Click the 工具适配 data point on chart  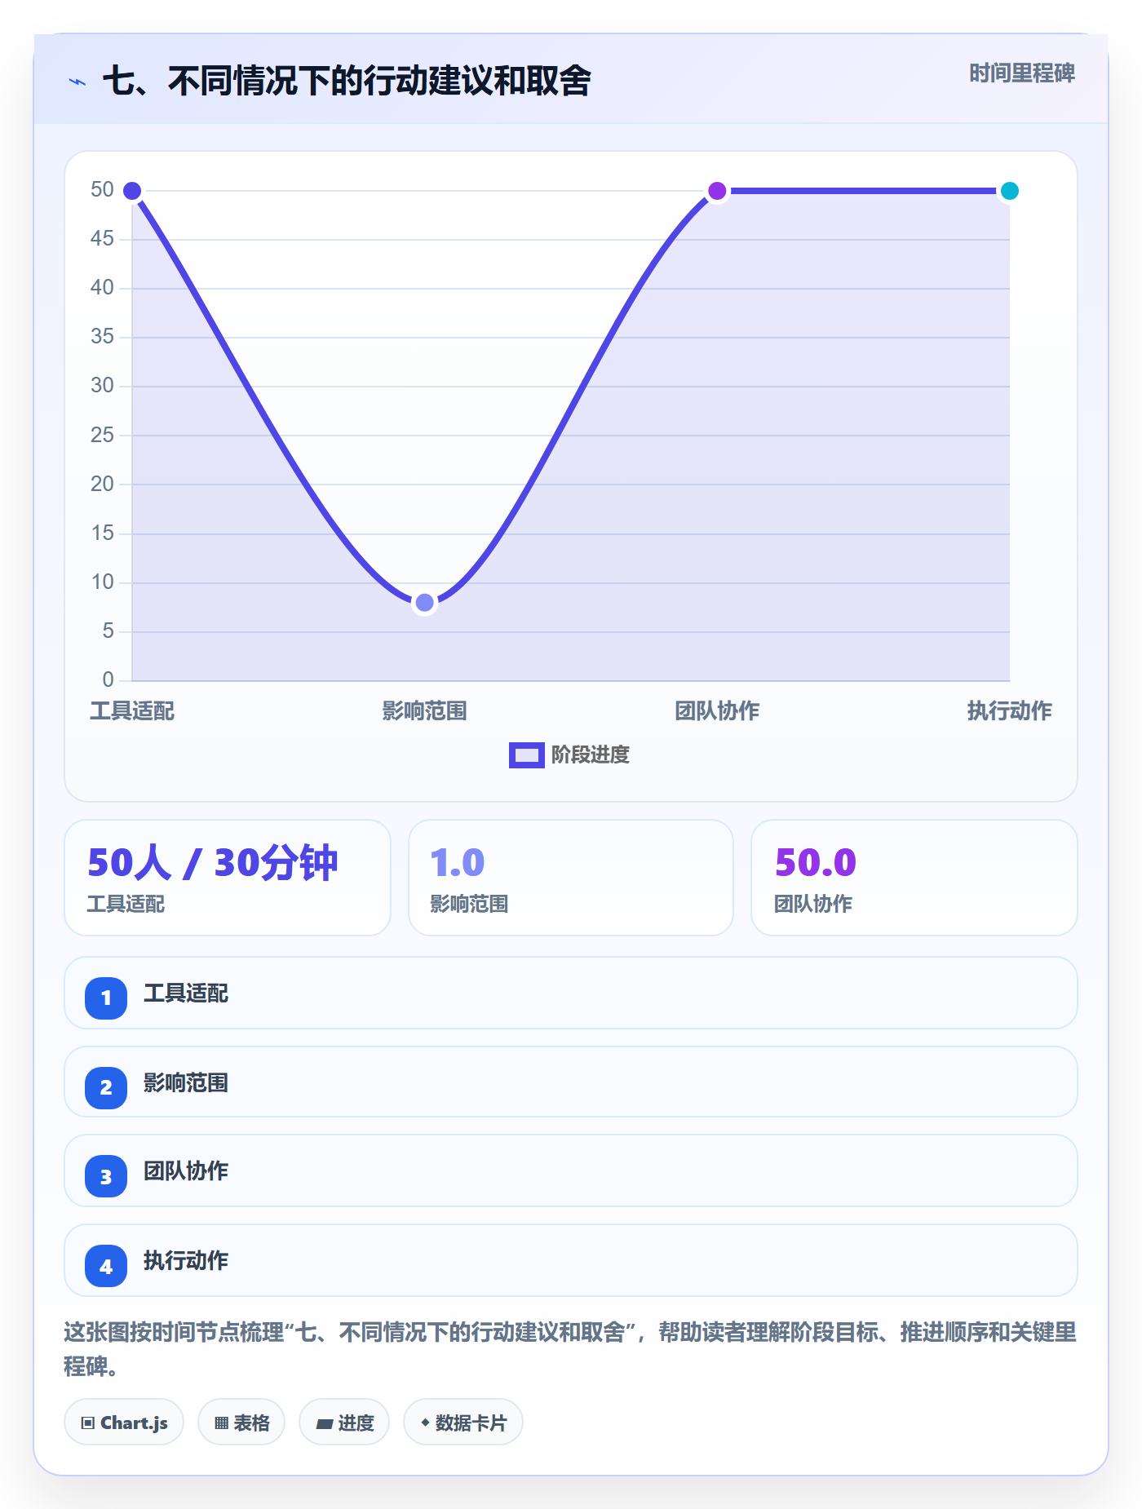coord(132,191)
